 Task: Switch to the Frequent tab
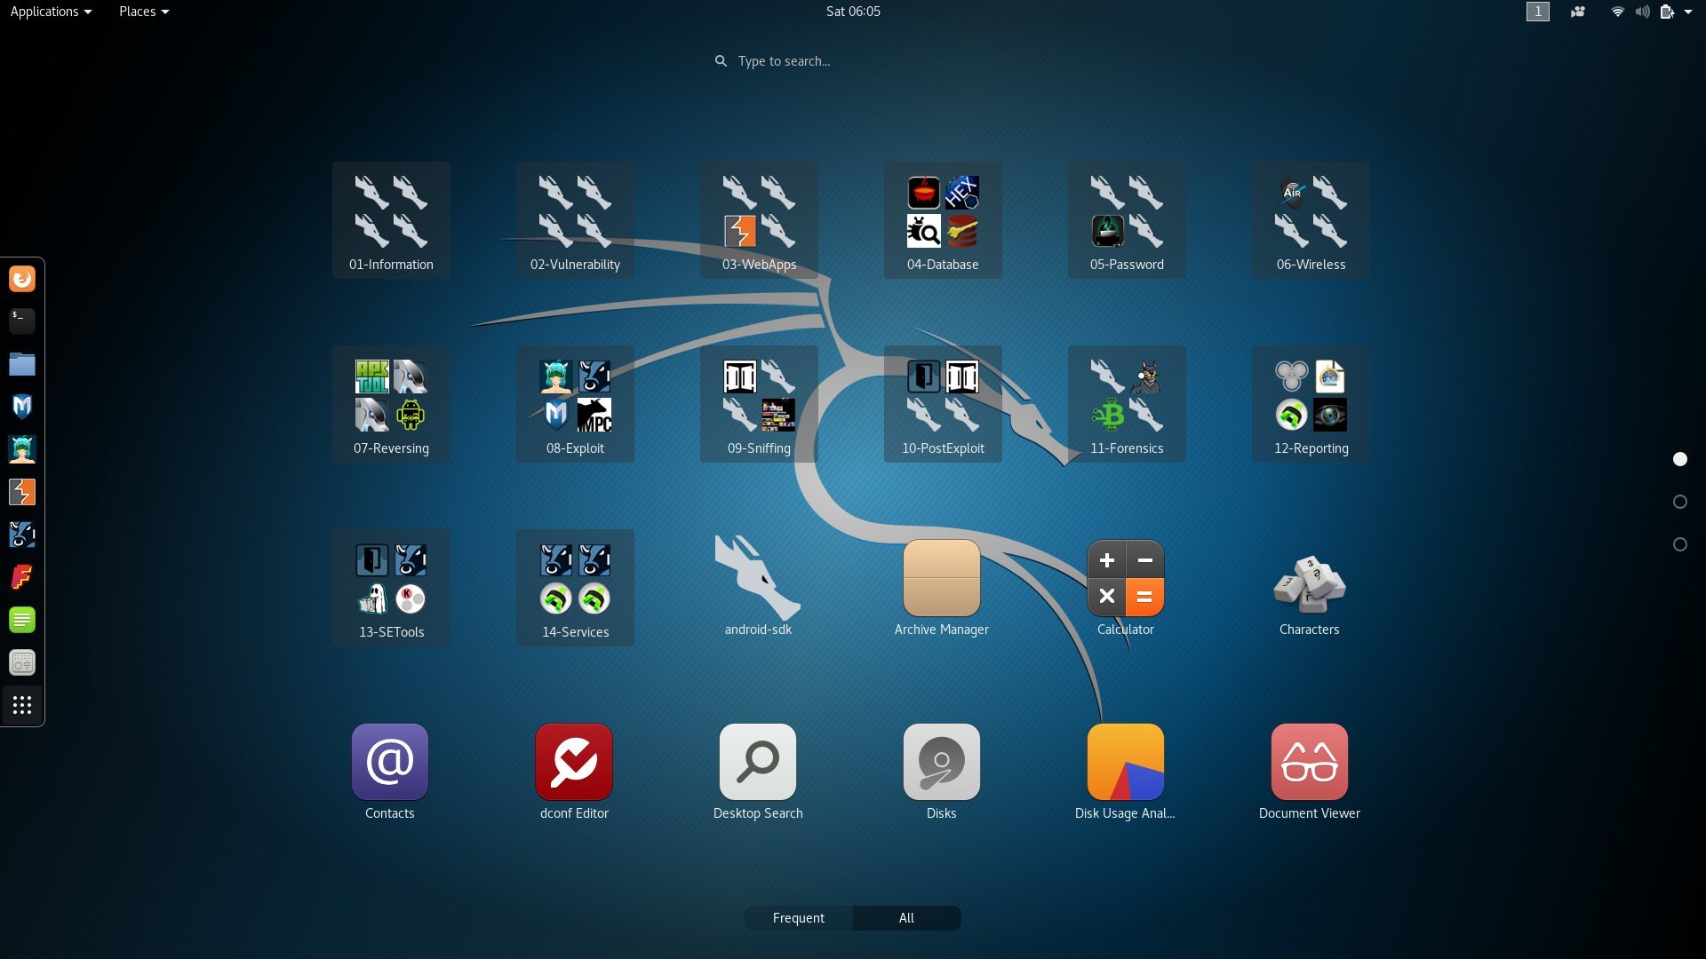click(798, 918)
